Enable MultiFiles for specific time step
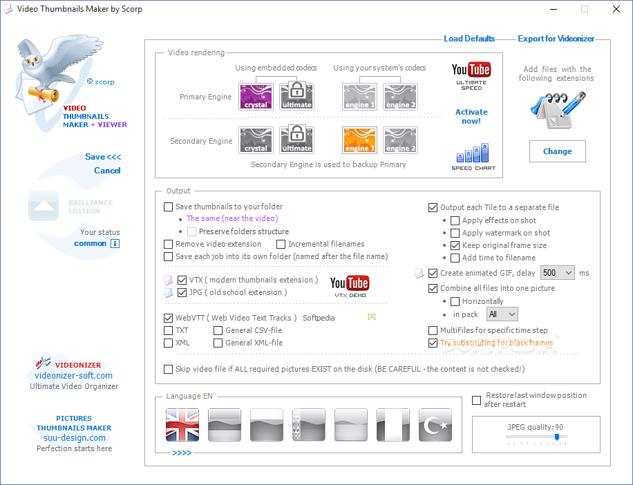Viewport: 633px width, 485px height. pyautogui.click(x=433, y=330)
